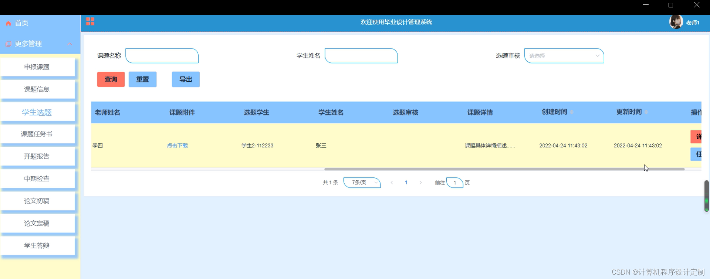Click the previous page arrow

click(392, 183)
